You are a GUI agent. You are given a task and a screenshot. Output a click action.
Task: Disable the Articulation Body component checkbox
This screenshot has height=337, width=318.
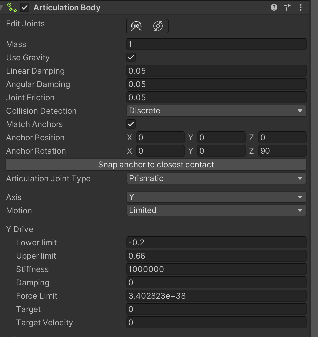pos(25,7)
